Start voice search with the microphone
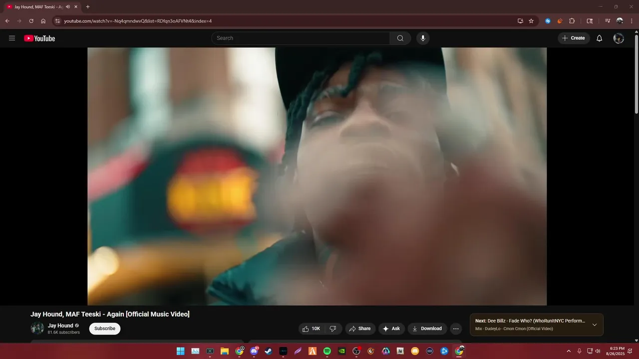This screenshot has height=359, width=639. [x=423, y=38]
